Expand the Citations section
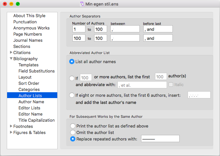 (x=11, y=52)
